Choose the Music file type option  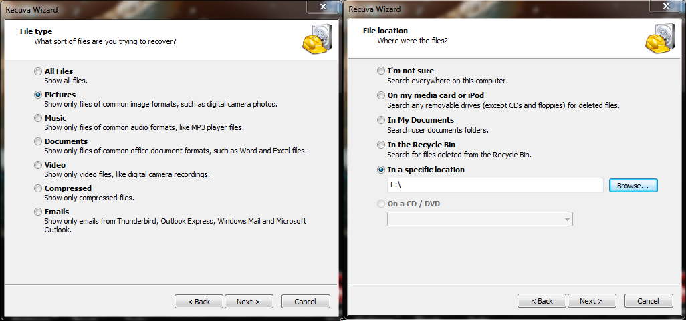pos(39,118)
